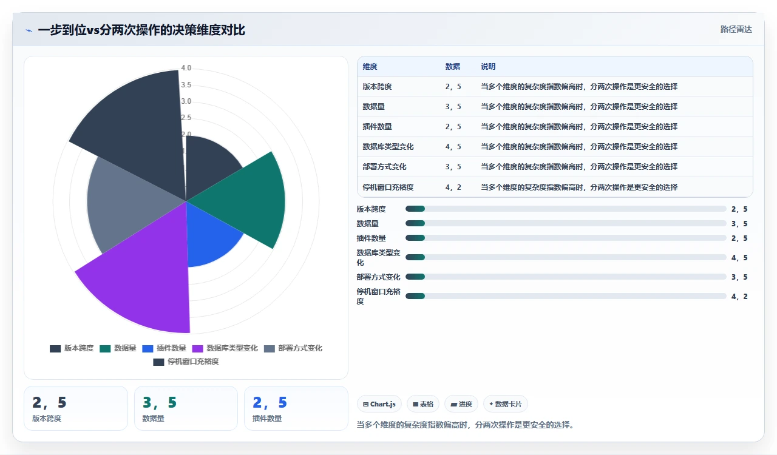Select the 数据库类型变化 table row label
This screenshot has width=777, height=455.
tap(388, 147)
